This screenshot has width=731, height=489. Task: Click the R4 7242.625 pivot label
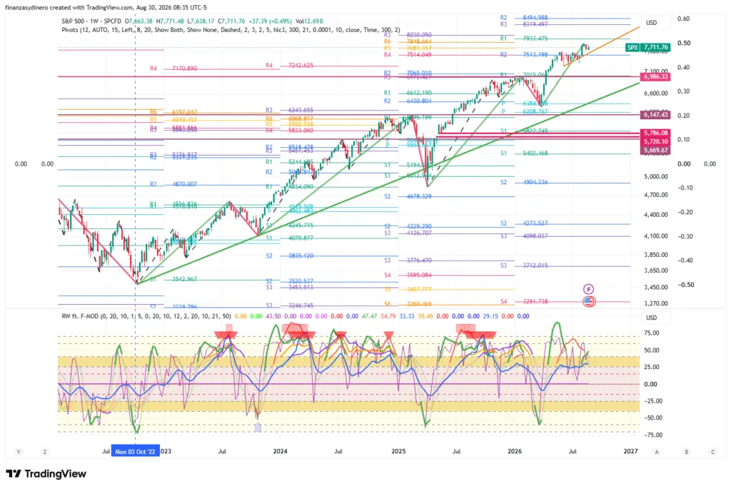(289, 66)
